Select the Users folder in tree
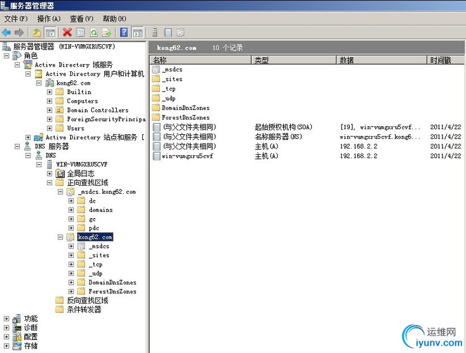Viewport: 466px width, 353px height. (75, 128)
